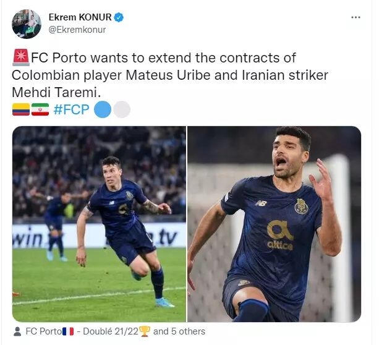Image resolution: width=379 pixels, height=345 pixels.
Task: Click the trophy emoji in tagged users
Action: [x=145, y=331]
